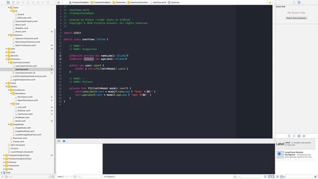
Task: Open Main.storyboard in navigator
Action: point(17,145)
